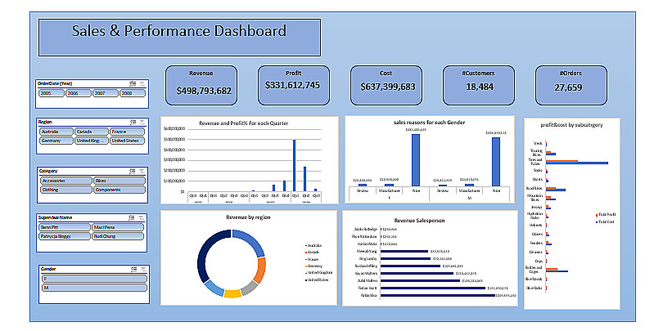Click the United Kingdom legend entry in region chart
The height and width of the screenshot is (331, 654).
coord(319,273)
